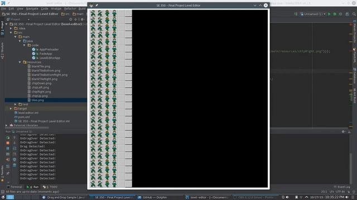Collapse the main folder arrow
This screenshot has height=200, width=357.
pos(16,37)
